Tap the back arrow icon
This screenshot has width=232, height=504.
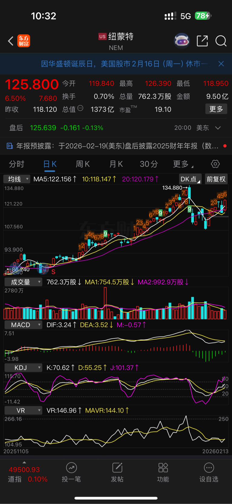(x=11, y=41)
